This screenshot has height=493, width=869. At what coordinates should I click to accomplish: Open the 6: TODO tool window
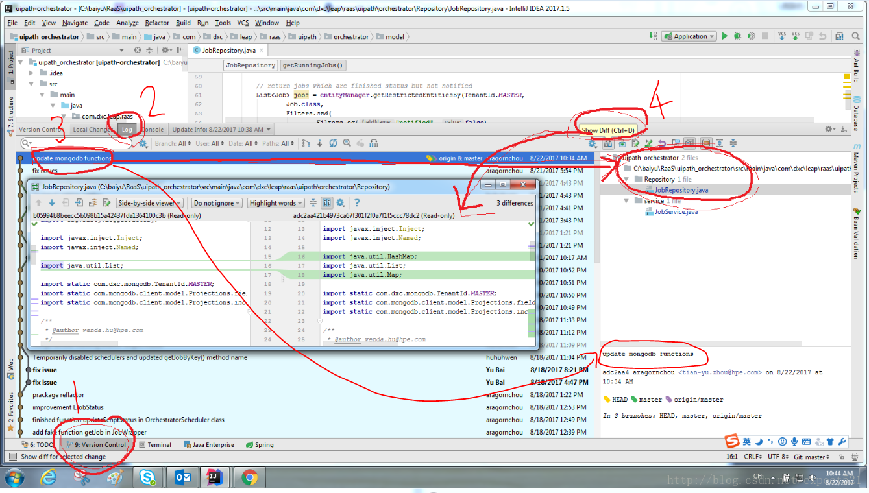point(37,445)
